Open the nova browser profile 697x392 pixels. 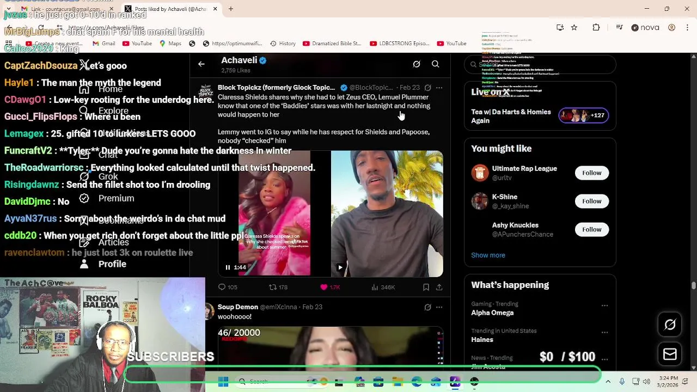[645, 27]
